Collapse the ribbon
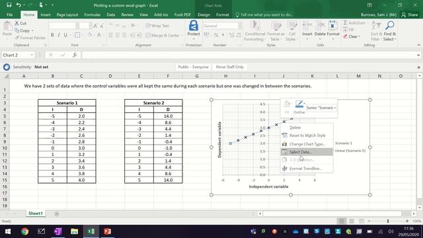This screenshot has width=423, height=238. (418, 45)
